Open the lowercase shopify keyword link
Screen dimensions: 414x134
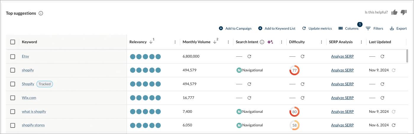click(x=28, y=70)
